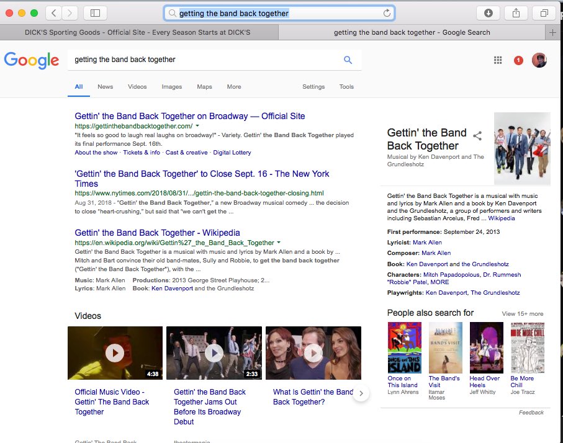Switch to News results
563x443 pixels.
click(x=105, y=87)
